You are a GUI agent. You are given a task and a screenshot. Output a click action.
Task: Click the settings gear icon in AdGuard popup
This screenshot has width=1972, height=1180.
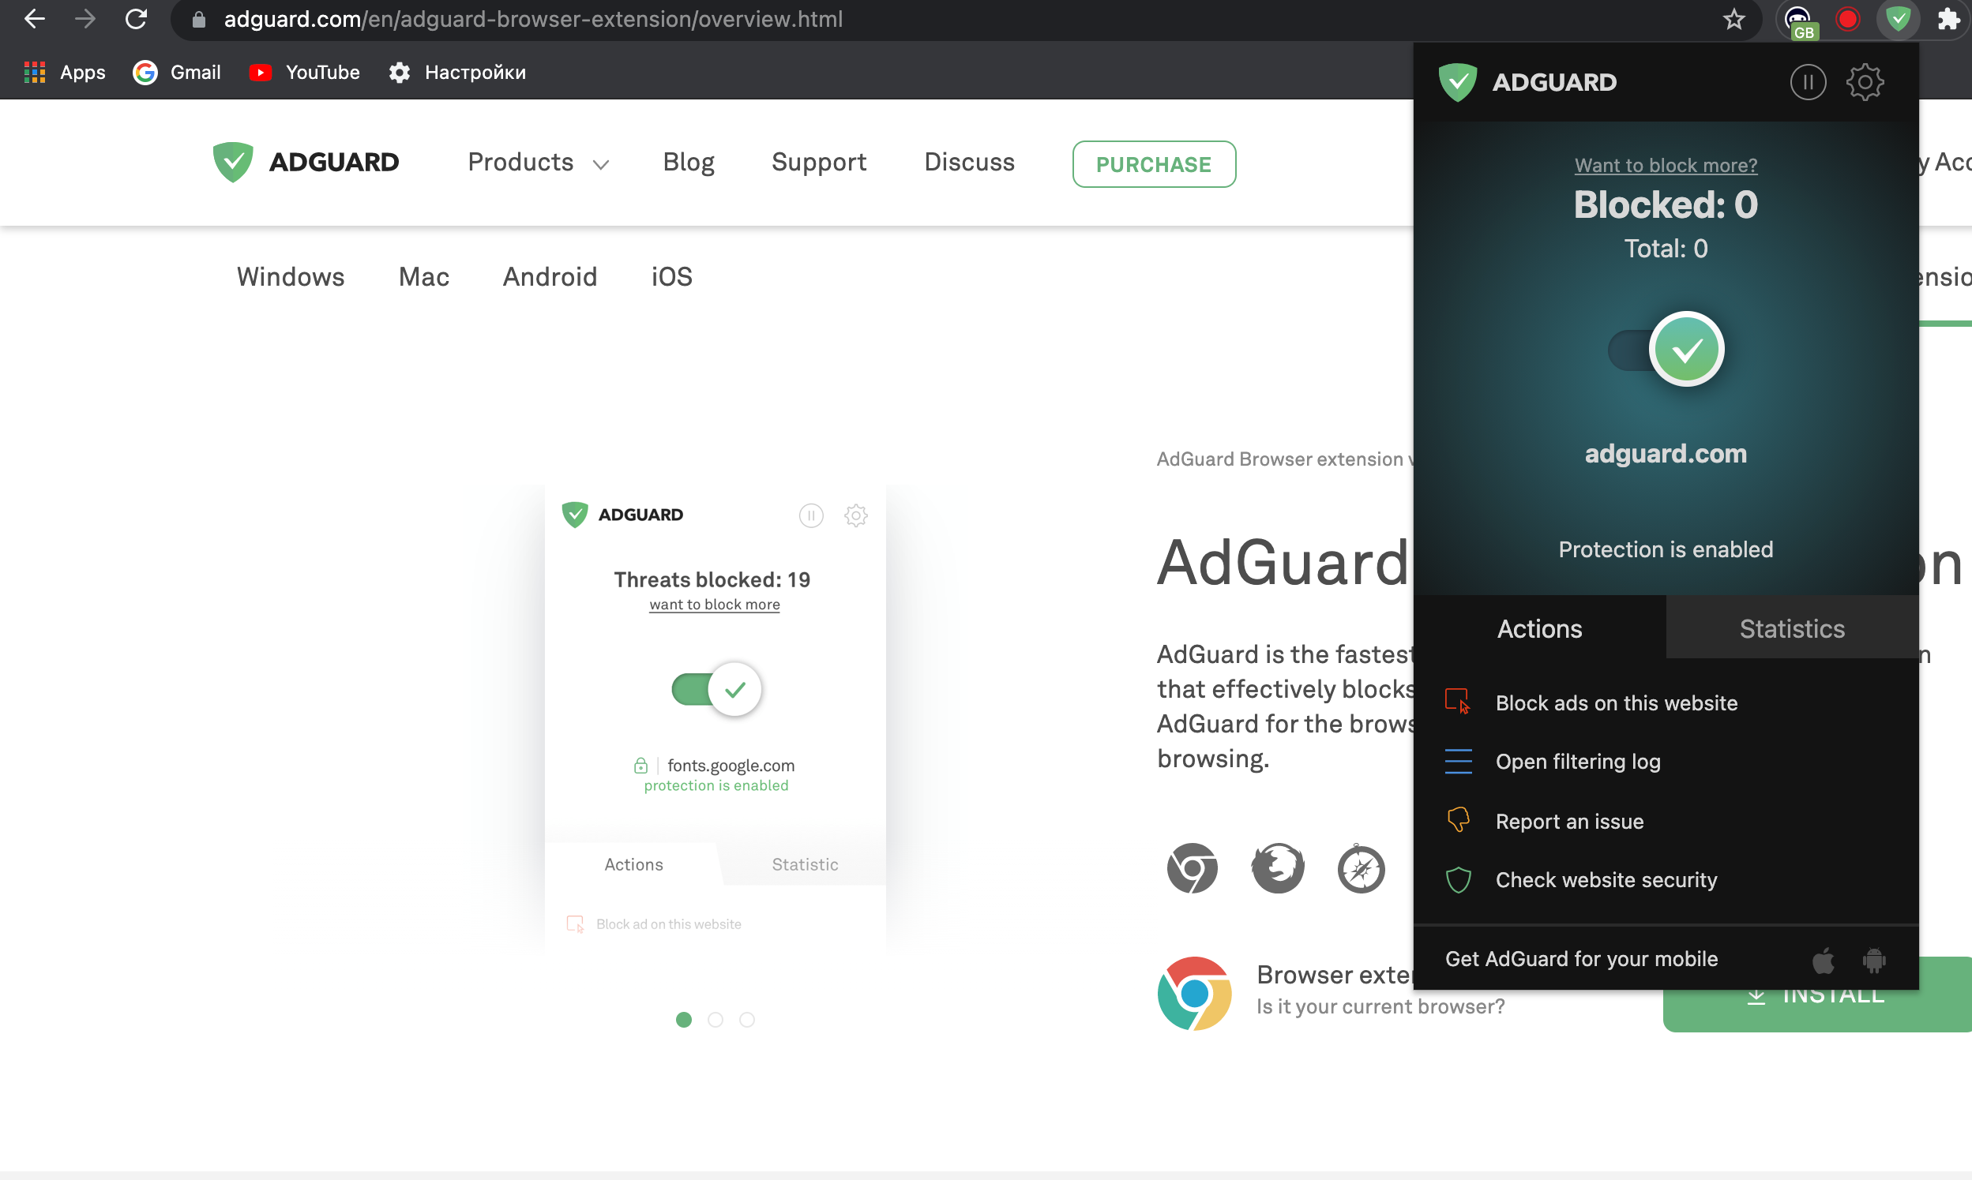(1865, 80)
